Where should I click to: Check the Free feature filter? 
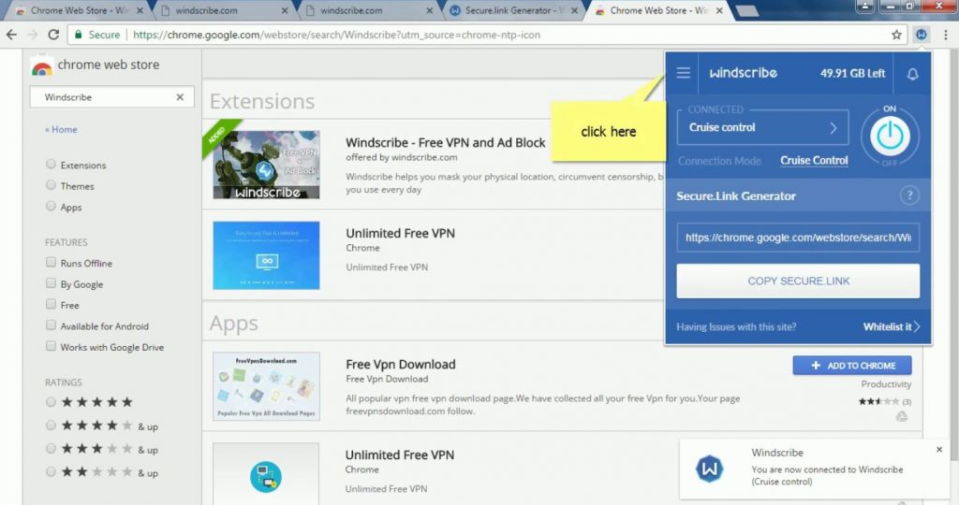coord(51,304)
